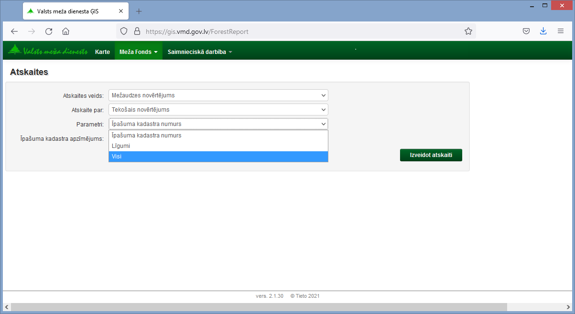
Task: Bookmark the page with the star icon
Action: tap(468, 31)
